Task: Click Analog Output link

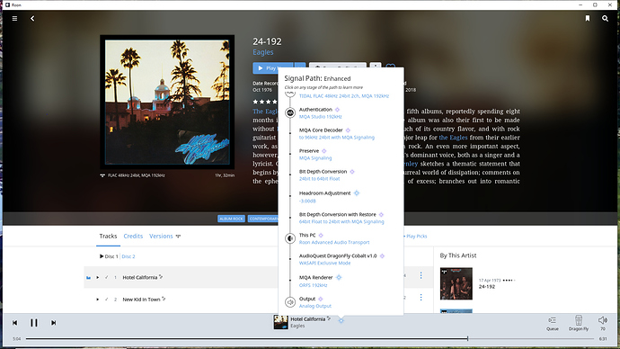Action: pos(315,306)
